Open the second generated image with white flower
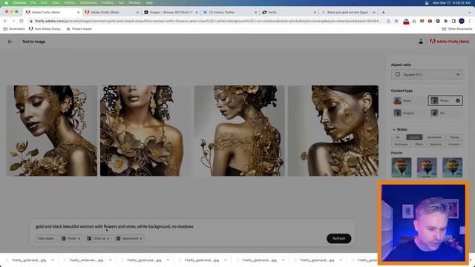The image size is (475, 267). pyautogui.click(x=145, y=131)
